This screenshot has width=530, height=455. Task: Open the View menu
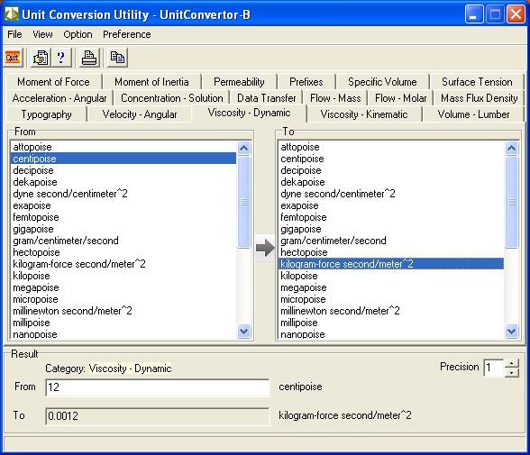(42, 34)
